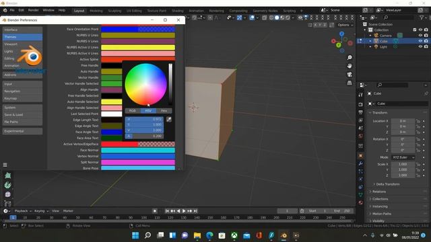
Task: Open the Material properties tab icon
Action: 361,202
